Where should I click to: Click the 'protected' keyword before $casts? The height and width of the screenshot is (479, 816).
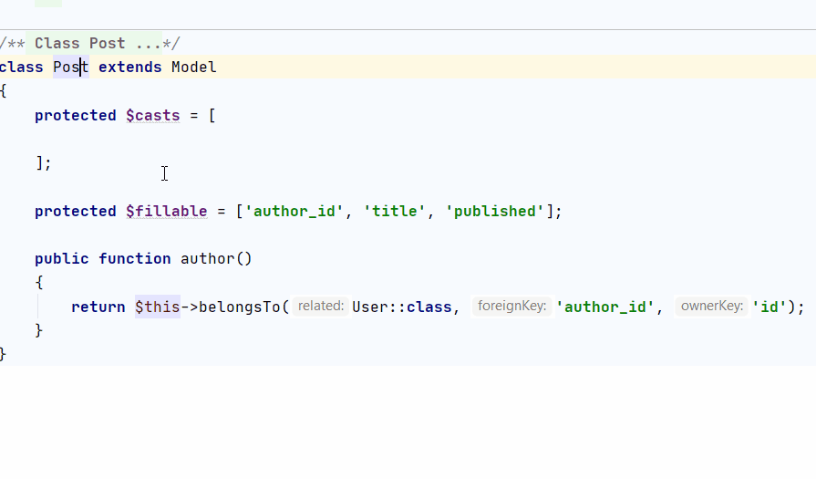[76, 115]
